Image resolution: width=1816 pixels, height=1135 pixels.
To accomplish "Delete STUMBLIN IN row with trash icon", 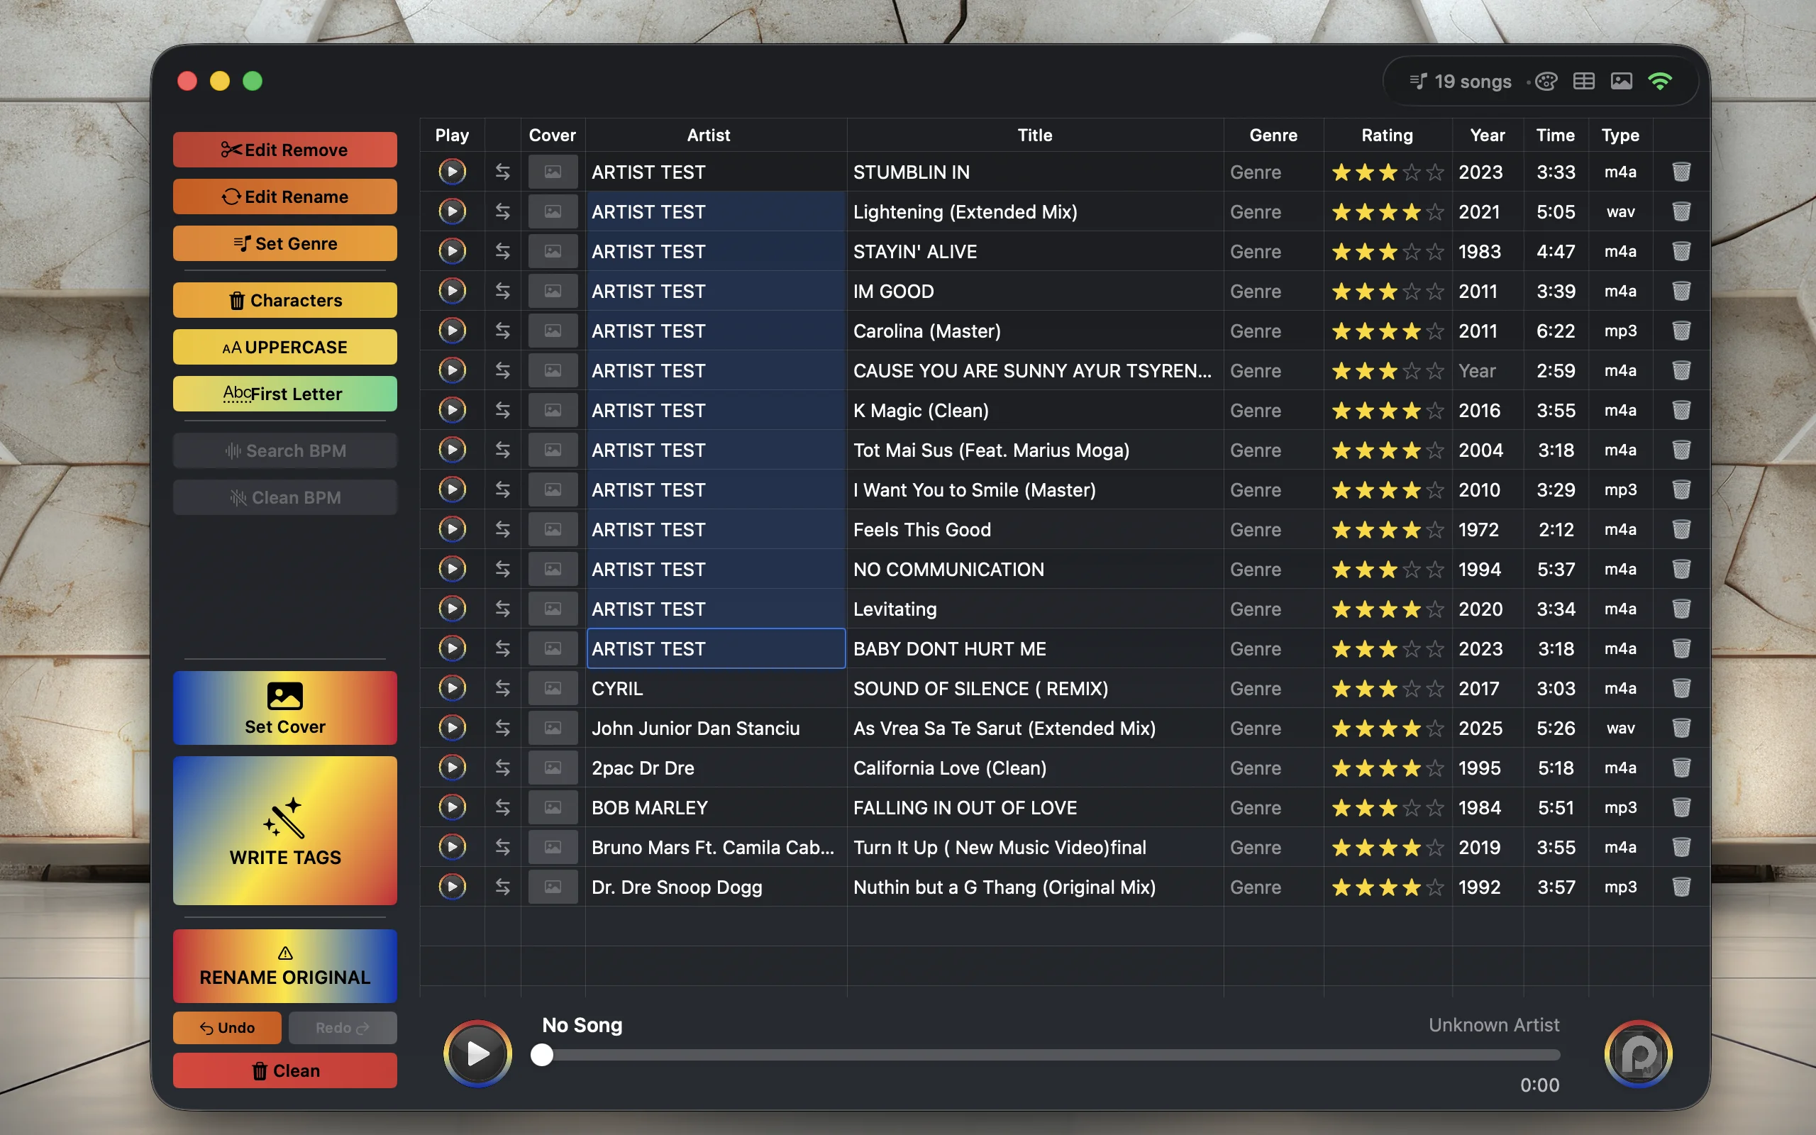I will click(1681, 172).
